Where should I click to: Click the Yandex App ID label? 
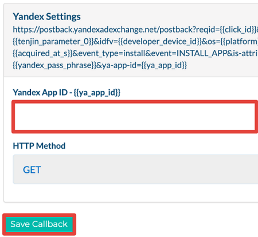67,93
